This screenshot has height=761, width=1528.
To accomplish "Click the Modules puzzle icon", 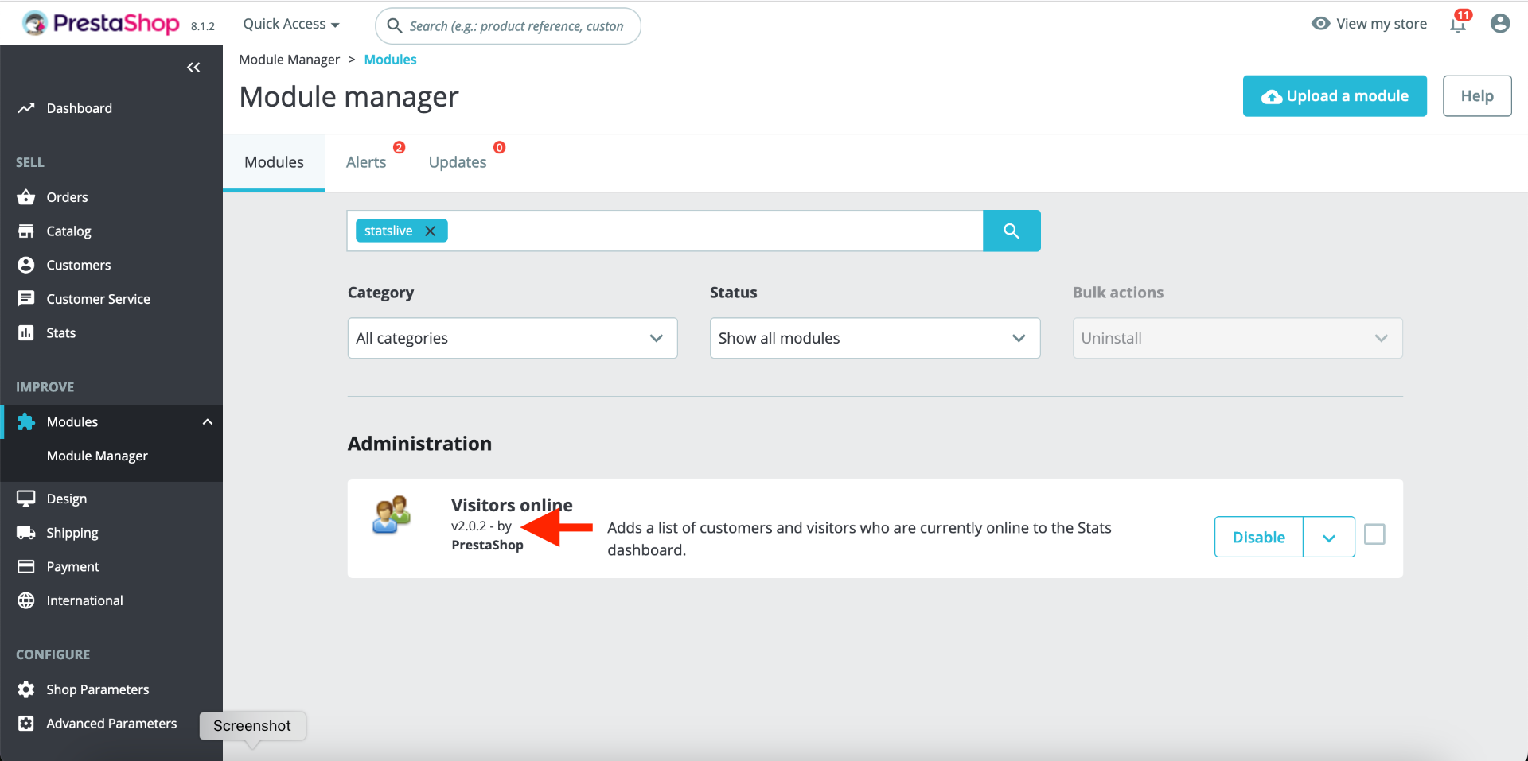I will pyautogui.click(x=26, y=421).
